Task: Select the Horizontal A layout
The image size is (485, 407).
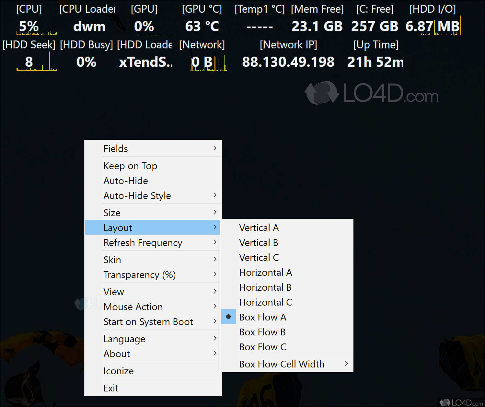Action: coord(265,273)
